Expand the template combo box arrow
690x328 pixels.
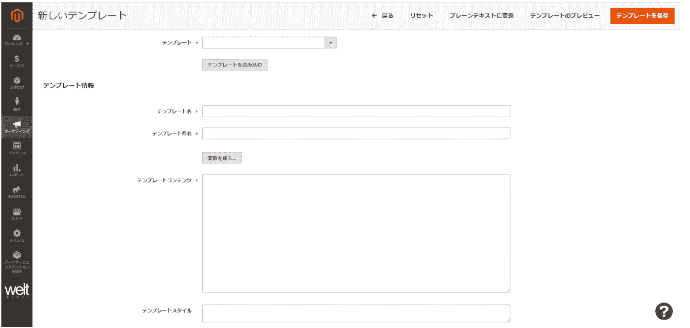pos(331,43)
